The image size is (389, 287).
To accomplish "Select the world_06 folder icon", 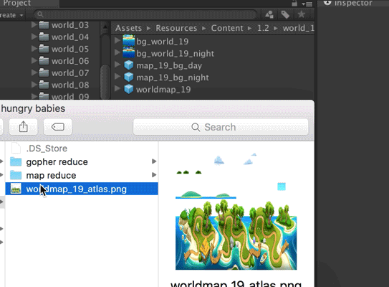I will pos(44,60).
